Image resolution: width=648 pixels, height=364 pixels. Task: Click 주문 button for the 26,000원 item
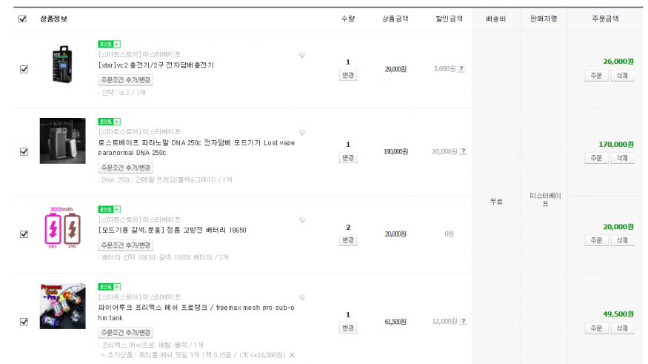click(x=595, y=76)
